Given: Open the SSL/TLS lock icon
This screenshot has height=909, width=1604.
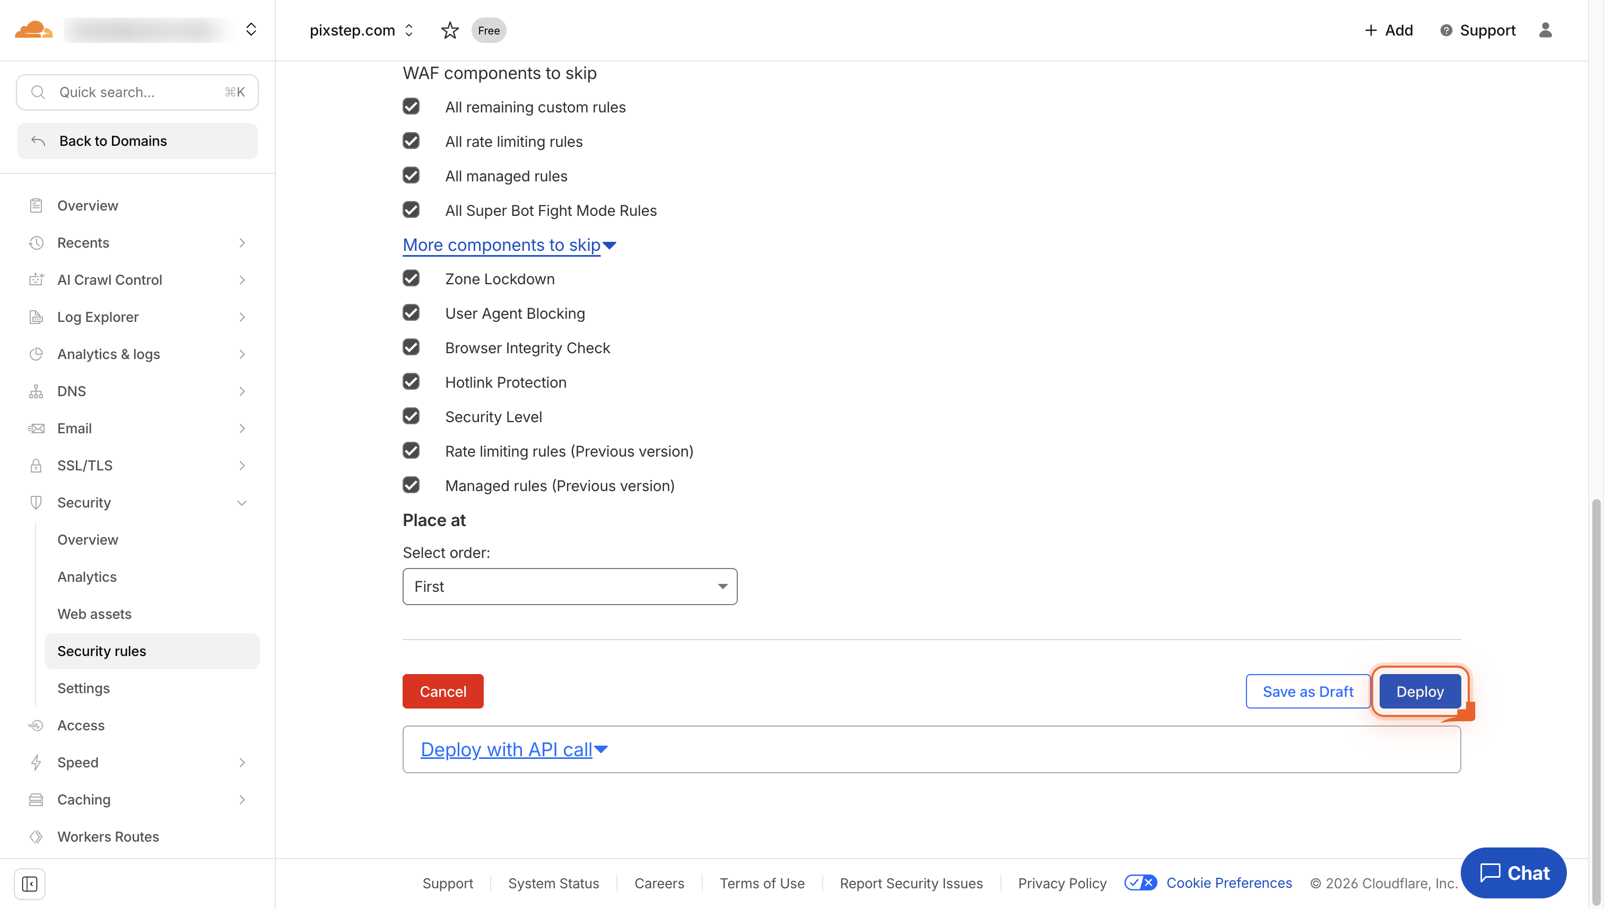Looking at the screenshot, I should (36, 465).
